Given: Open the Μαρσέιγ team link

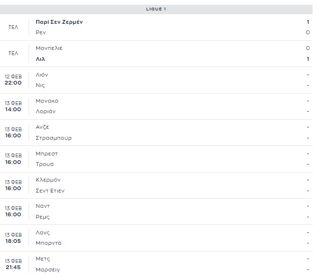Looking at the screenshot, I should pyautogui.click(x=48, y=270).
